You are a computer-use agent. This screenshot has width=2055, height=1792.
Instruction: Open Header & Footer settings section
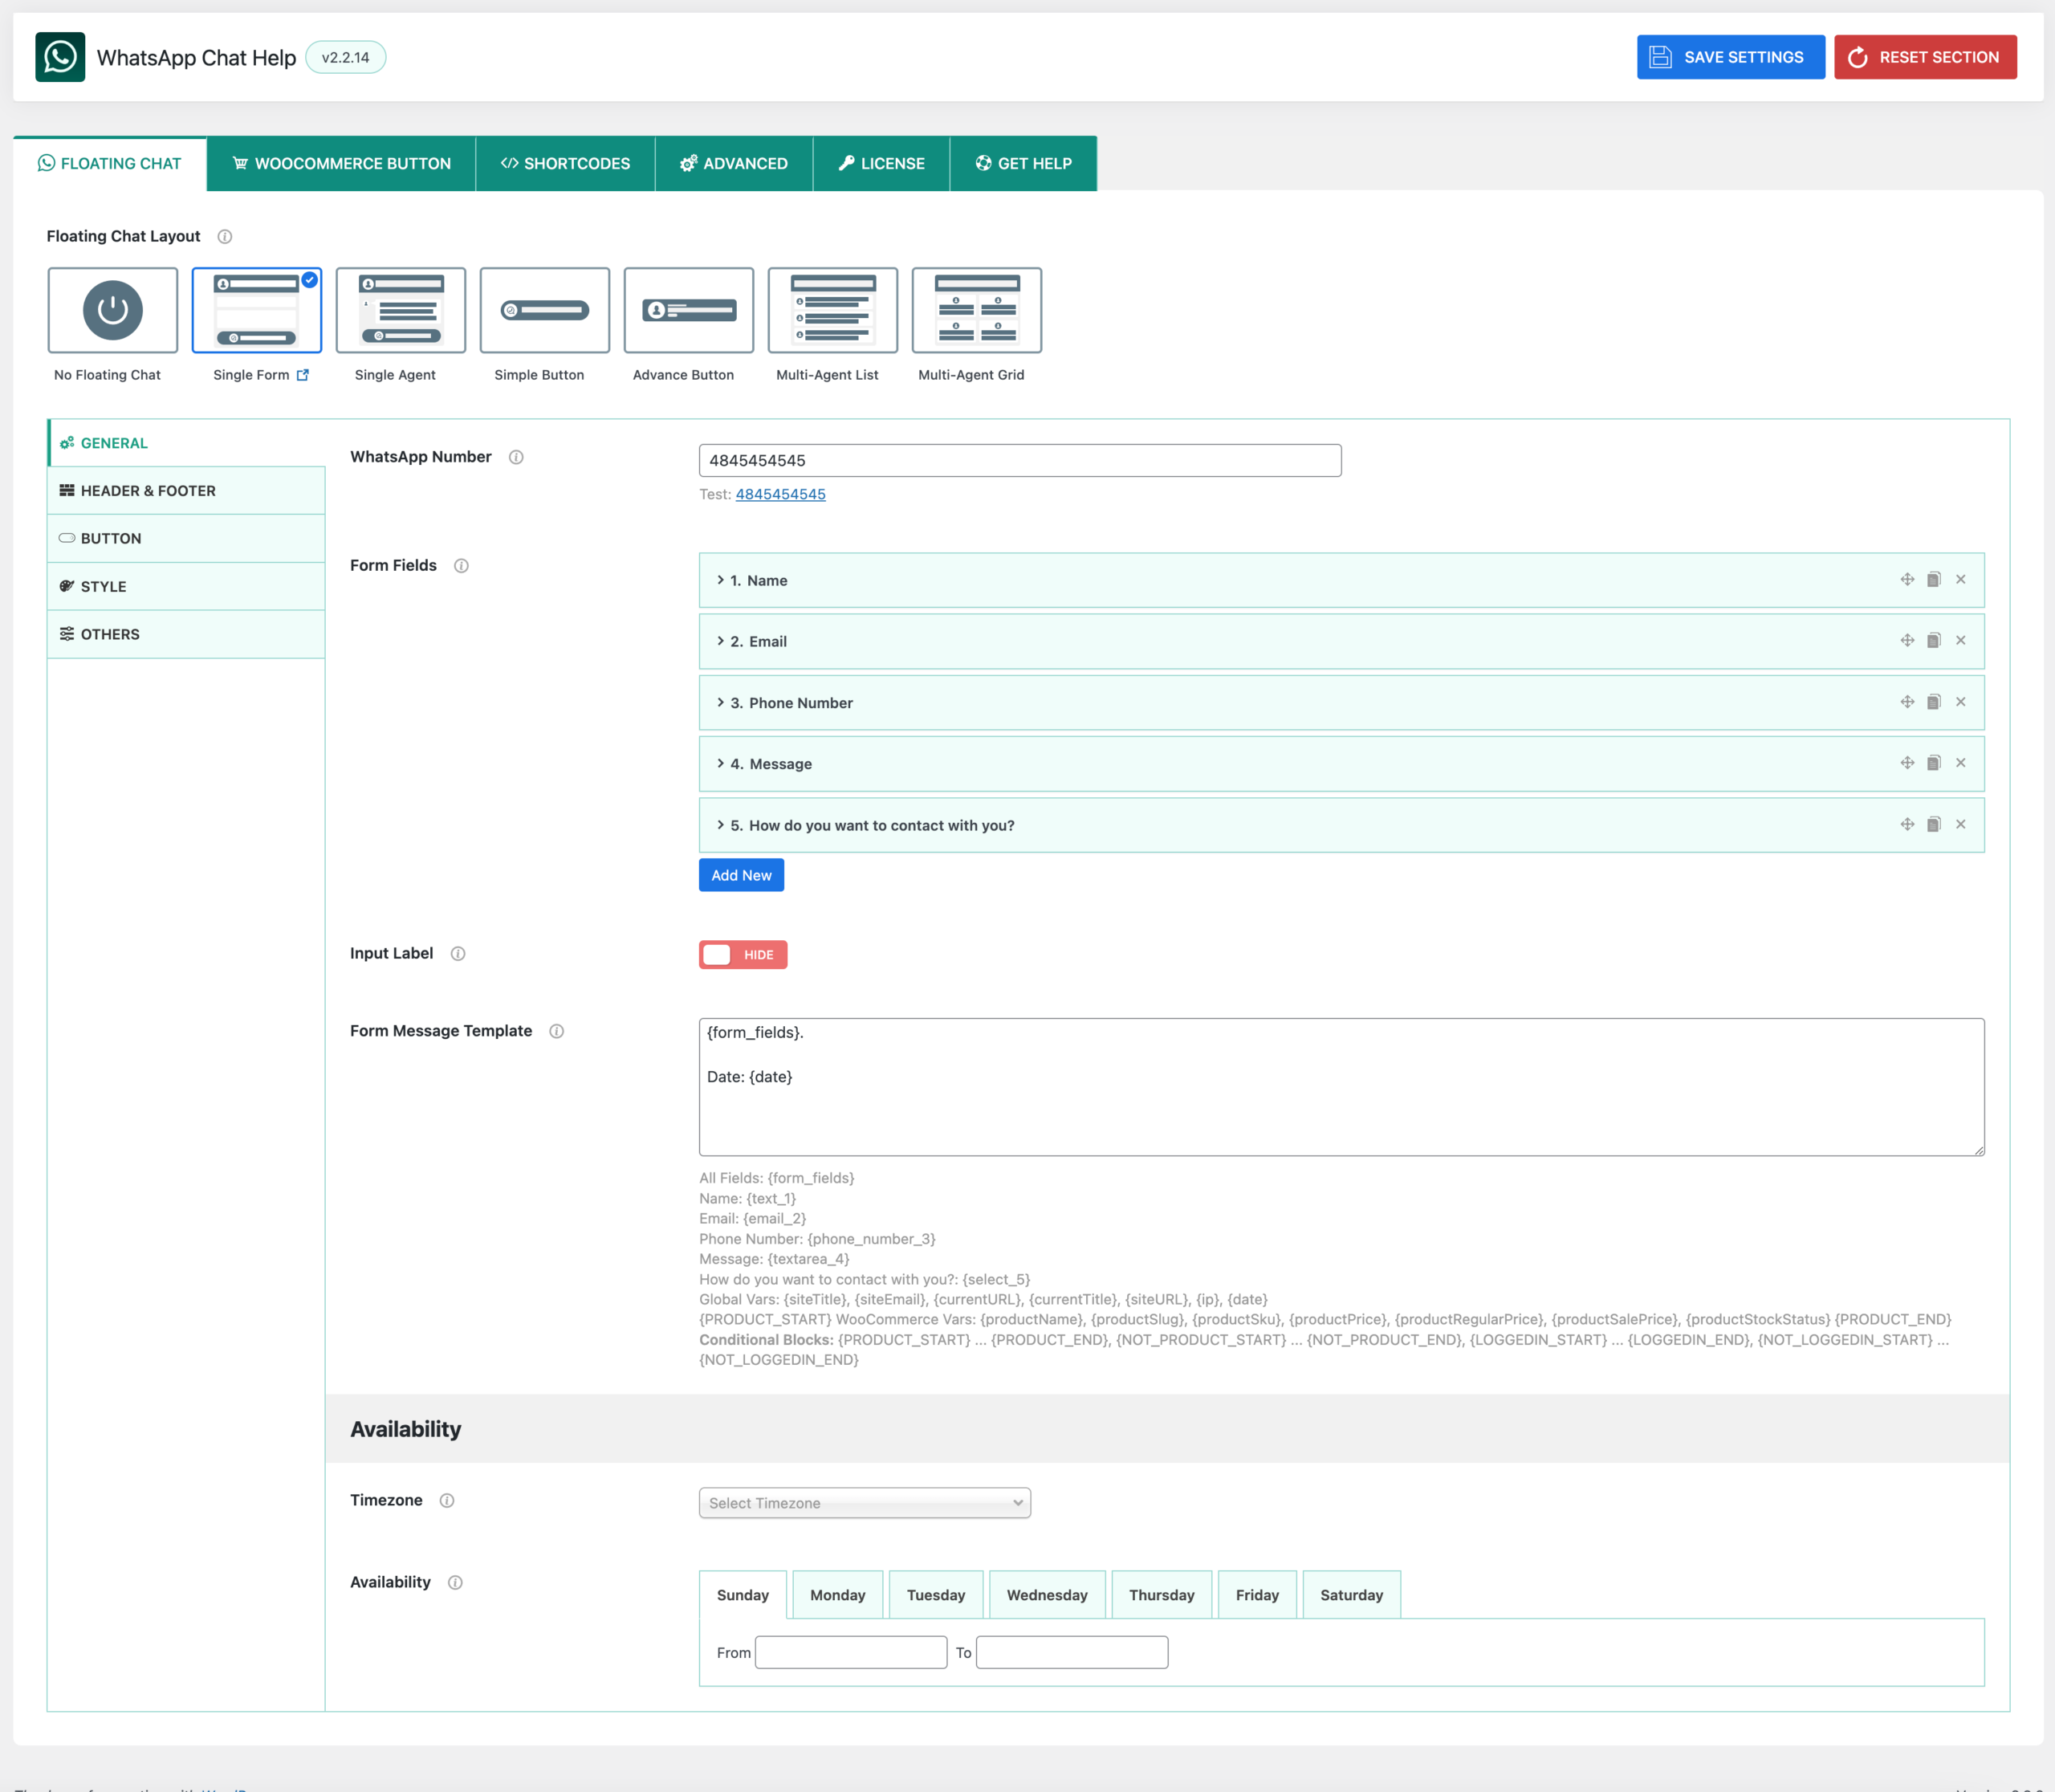(187, 491)
